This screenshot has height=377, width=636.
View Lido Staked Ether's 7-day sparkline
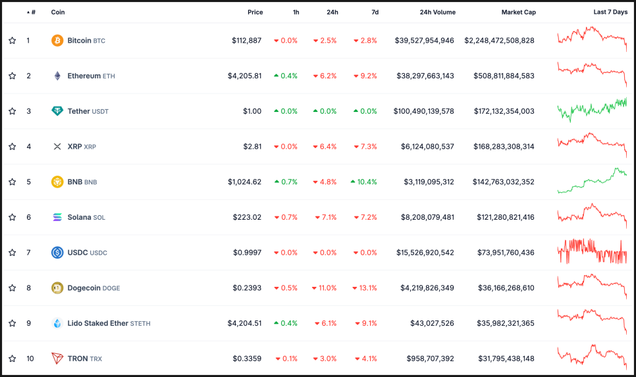click(592, 322)
